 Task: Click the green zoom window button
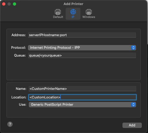15,4
